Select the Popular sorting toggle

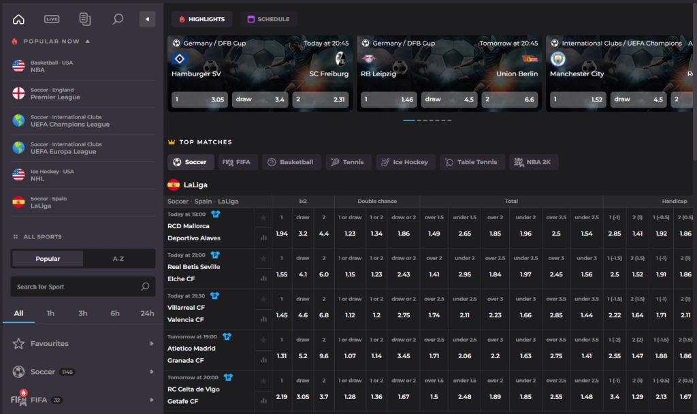tap(48, 258)
